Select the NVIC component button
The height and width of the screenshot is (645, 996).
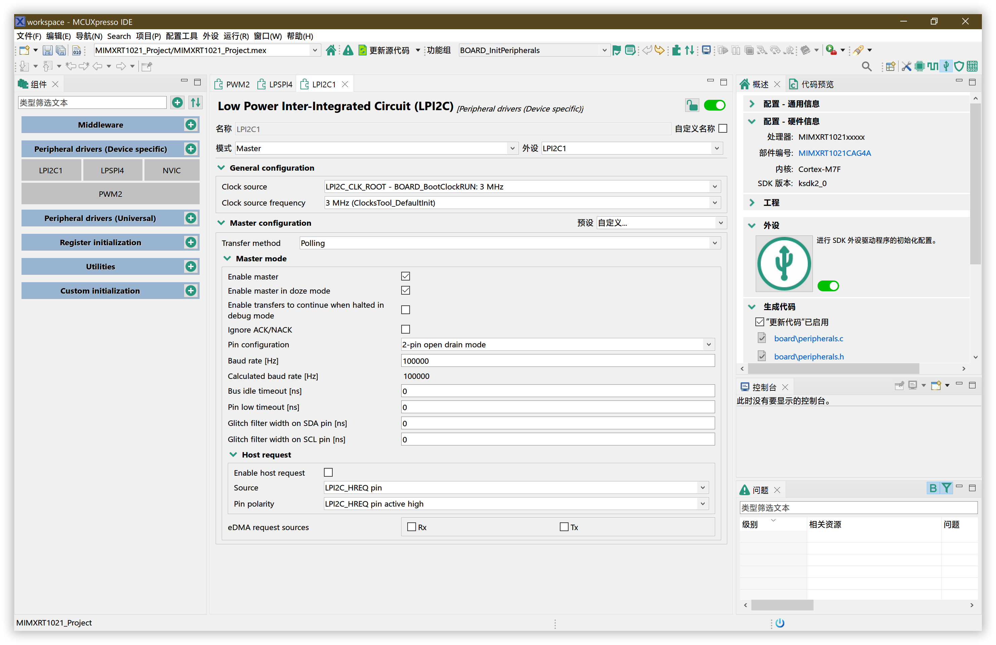pos(172,170)
